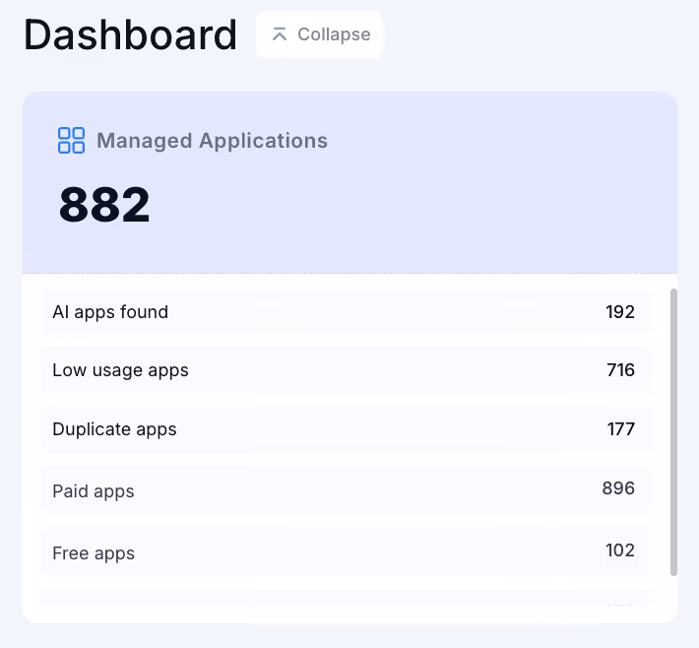Click the 882 managed applications count
This screenshot has height=648, width=699.
[x=104, y=205]
